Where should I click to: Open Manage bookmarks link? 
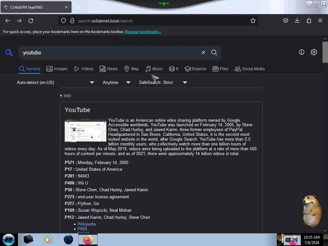[x=143, y=32]
